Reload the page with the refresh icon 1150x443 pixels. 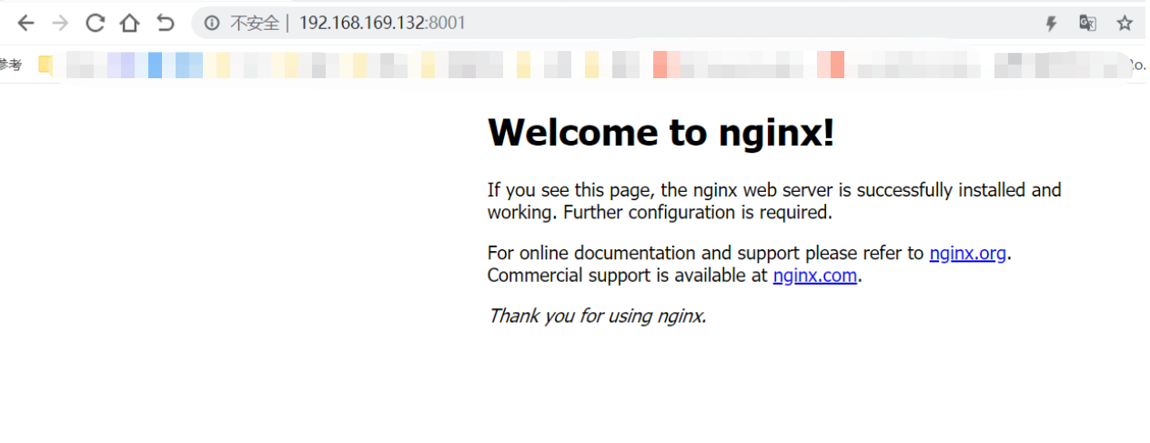[x=95, y=23]
